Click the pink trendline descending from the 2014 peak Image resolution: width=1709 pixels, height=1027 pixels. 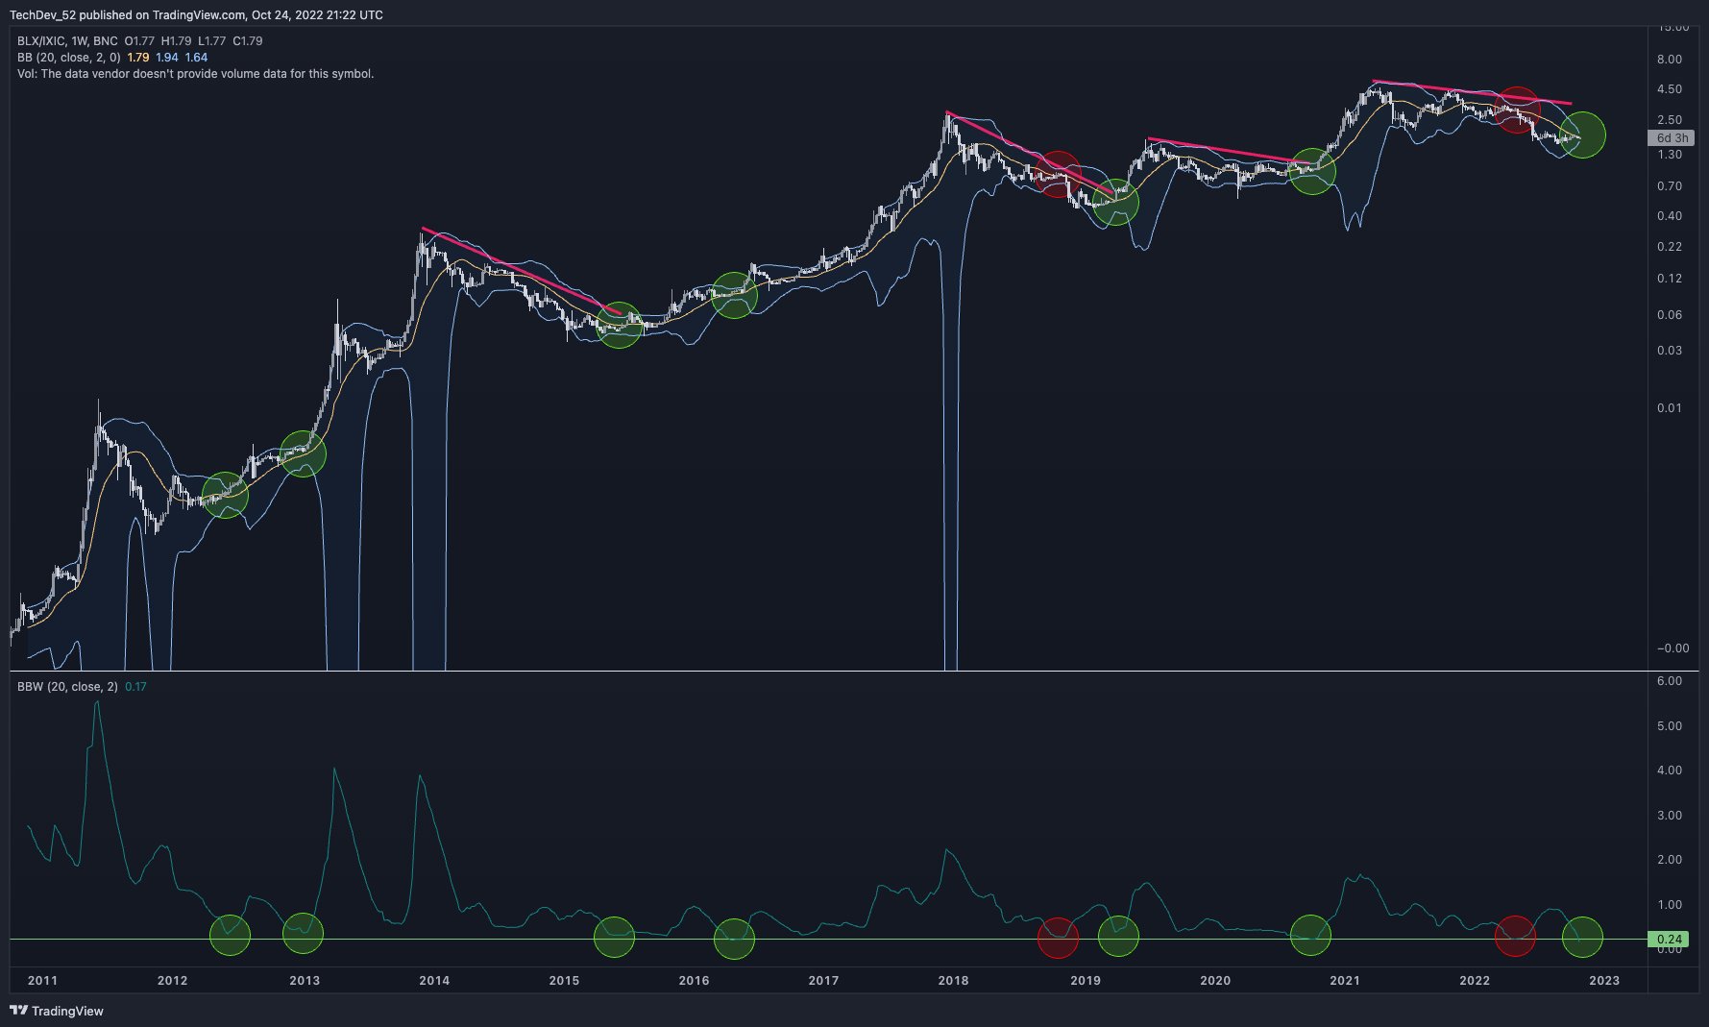pyautogui.click(x=519, y=271)
